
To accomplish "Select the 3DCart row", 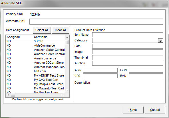I will [x=35, y=41].
